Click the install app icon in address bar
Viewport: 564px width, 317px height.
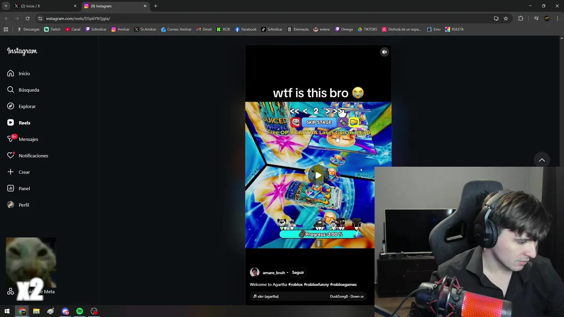[x=496, y=18]
